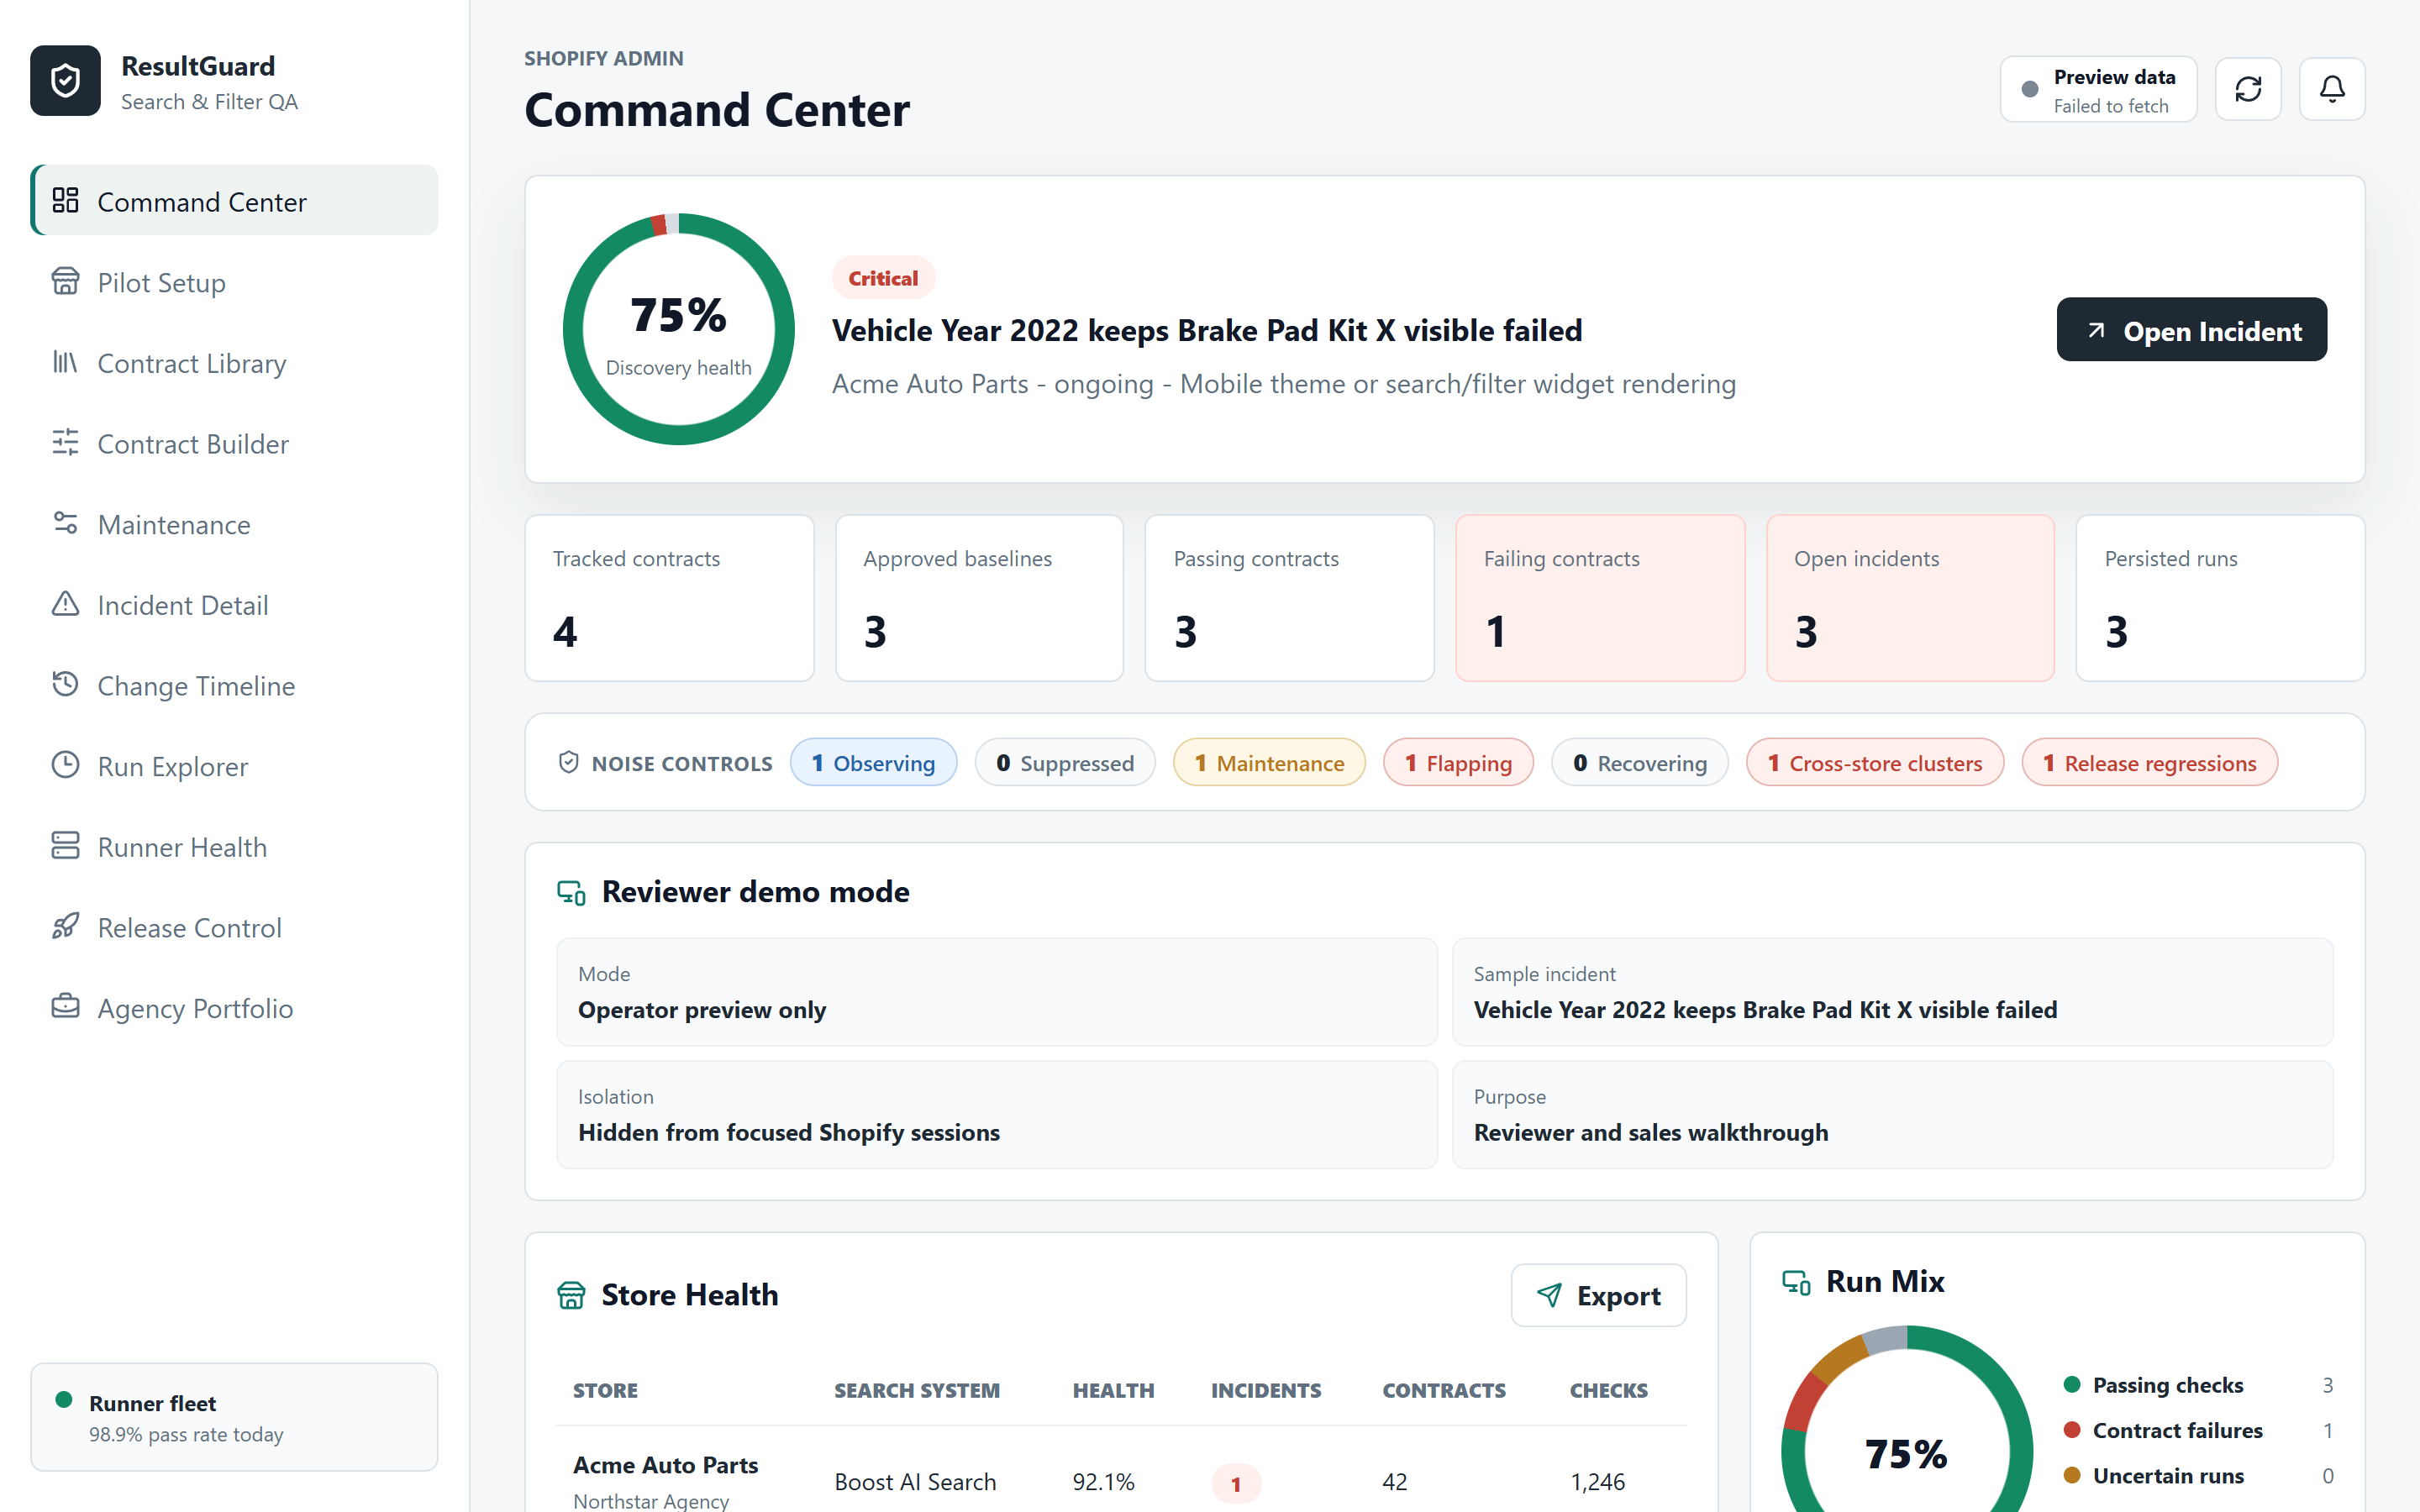Open the Approved baselines card
The image size is (2420, 1512).
pyautogui.click(x=979, y=598)
